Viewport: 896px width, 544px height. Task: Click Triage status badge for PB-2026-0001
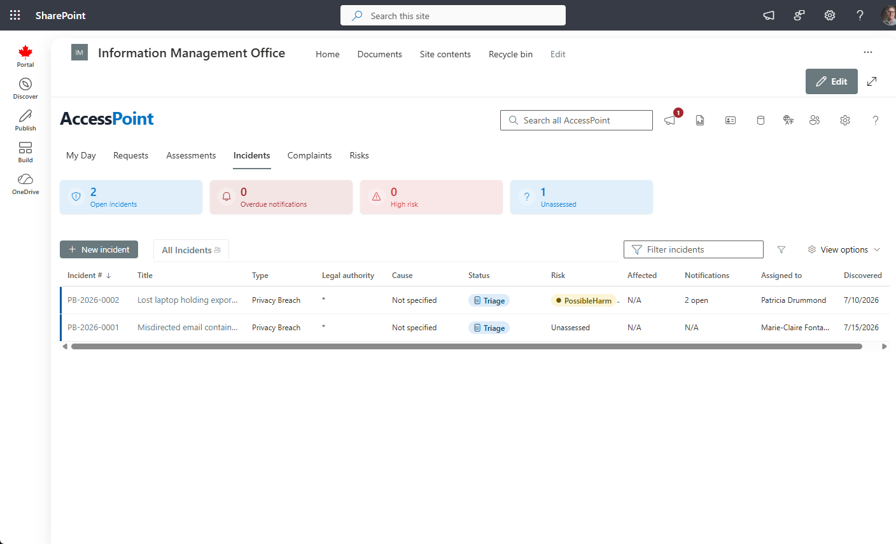click(489, 328)
